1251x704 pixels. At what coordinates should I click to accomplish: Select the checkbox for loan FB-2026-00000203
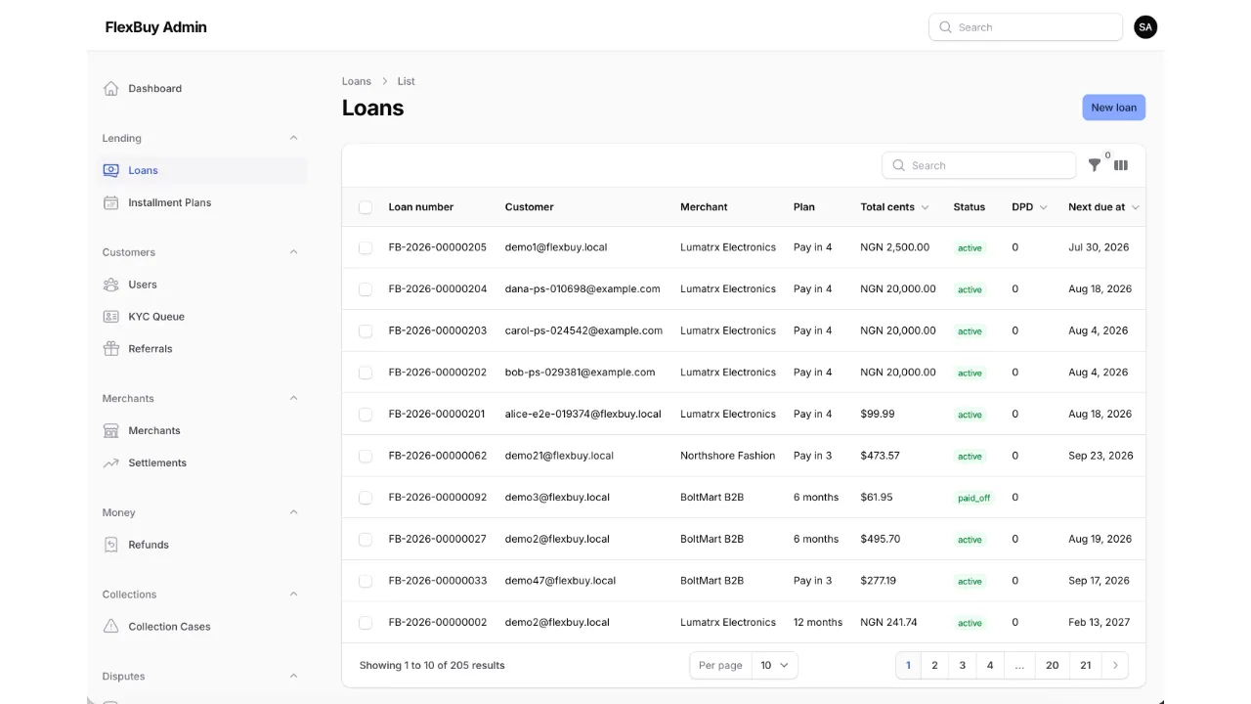tap(366, 330)
